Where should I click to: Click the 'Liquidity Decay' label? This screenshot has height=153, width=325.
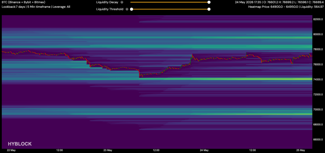pos(107,2)
